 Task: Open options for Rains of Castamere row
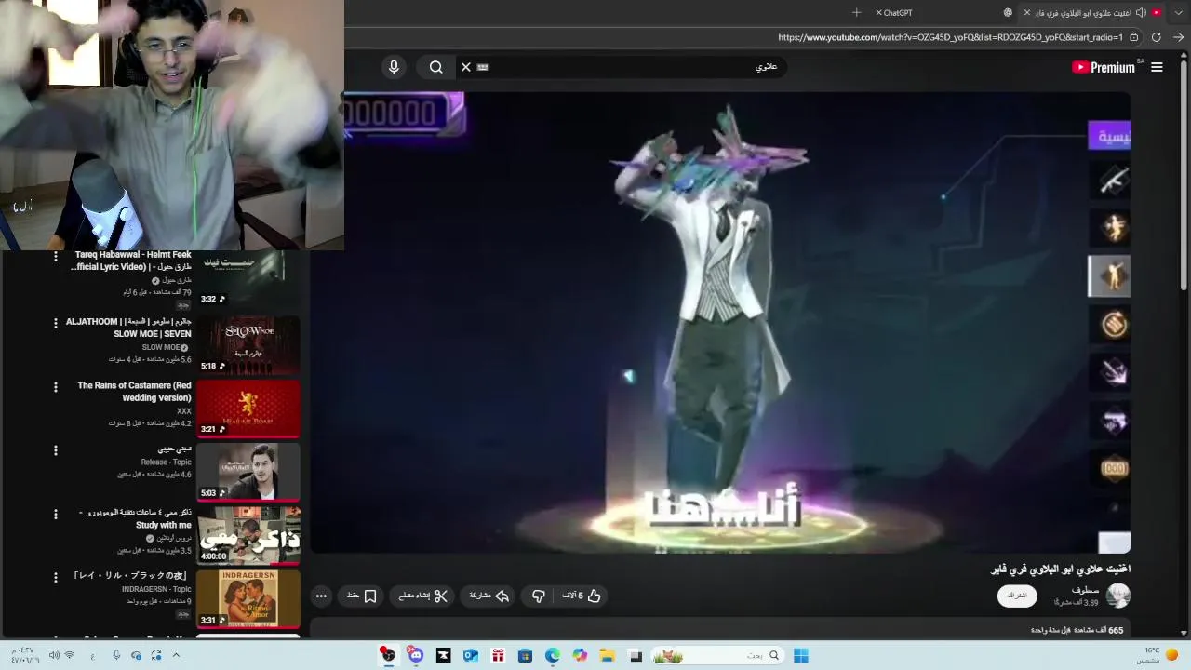[56, 386]
